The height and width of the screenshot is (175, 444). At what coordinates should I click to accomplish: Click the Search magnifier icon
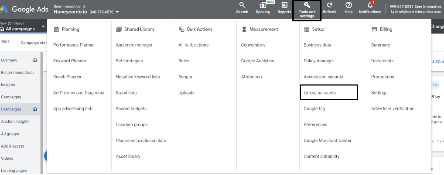pyautogui.click(x=242, y=5)
